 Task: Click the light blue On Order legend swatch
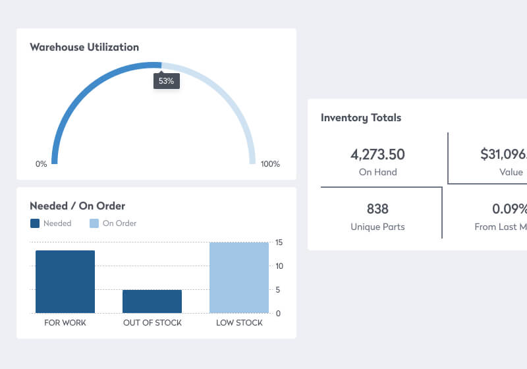pos(94,223)
